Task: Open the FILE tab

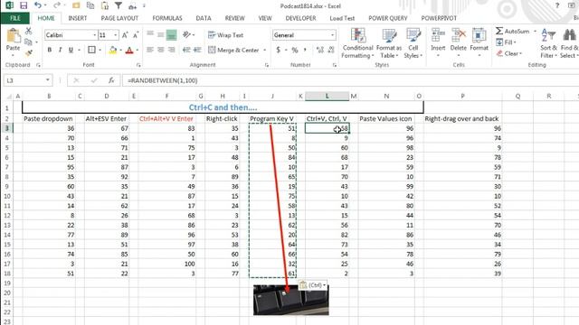Action: (15, 18)
